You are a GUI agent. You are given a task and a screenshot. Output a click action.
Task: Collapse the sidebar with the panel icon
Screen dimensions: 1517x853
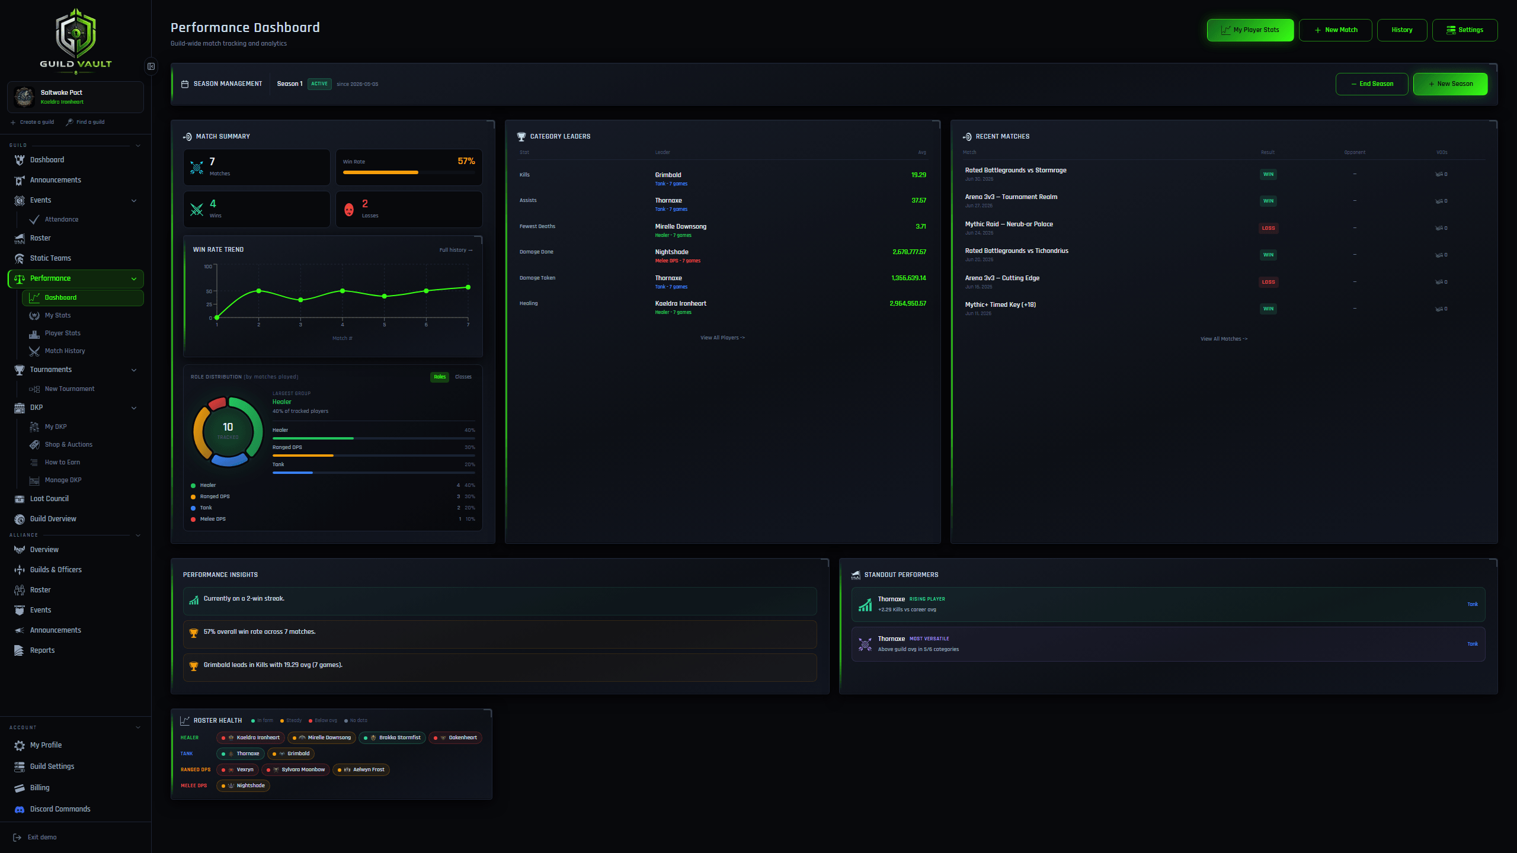click(151, 66)
